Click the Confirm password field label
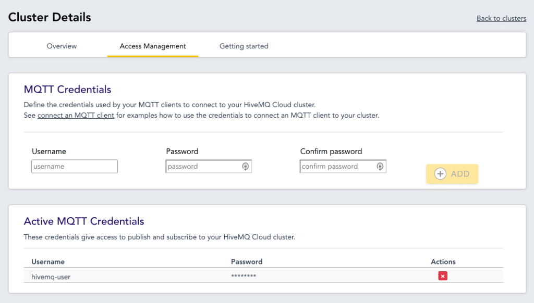Viewport: 534px width, 303px height. click(x=331, y=151)
